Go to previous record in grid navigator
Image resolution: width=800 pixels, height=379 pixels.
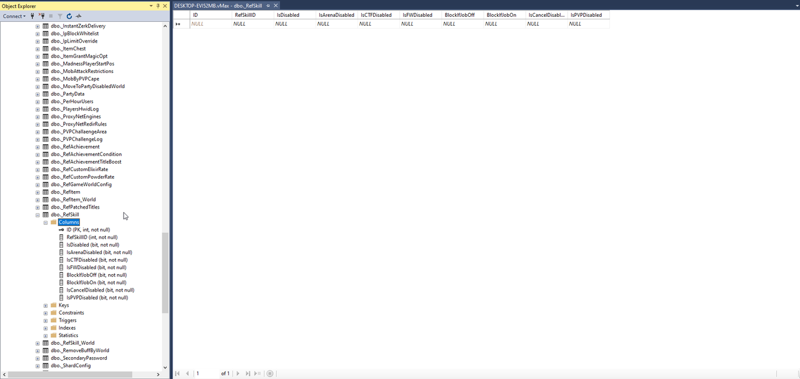coord(187,373)
